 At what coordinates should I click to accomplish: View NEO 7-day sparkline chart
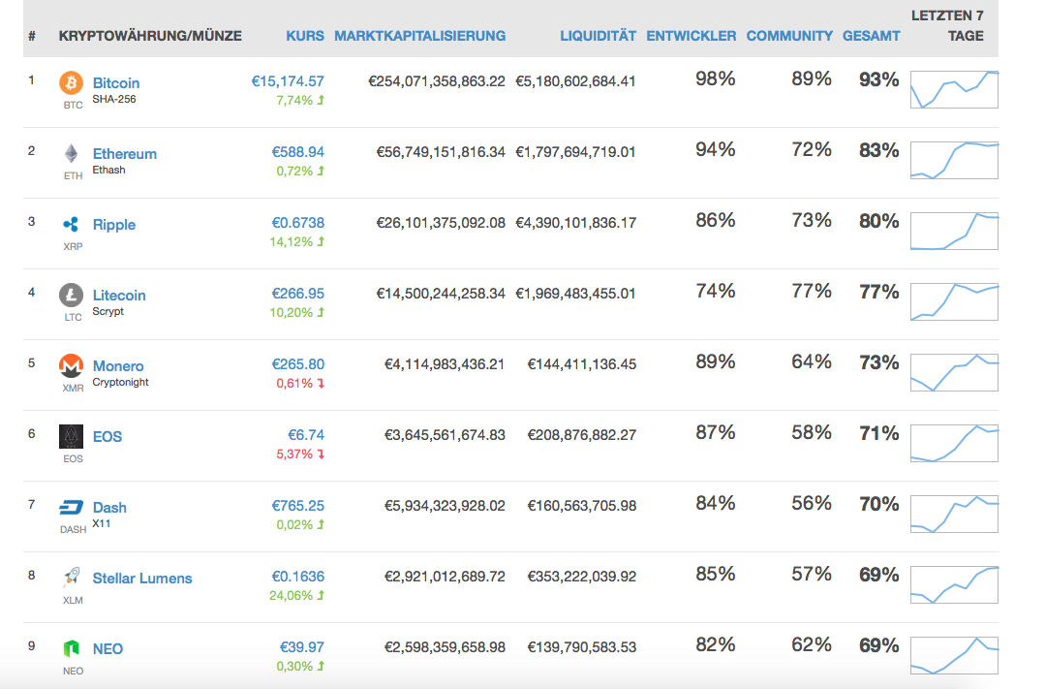954,655
